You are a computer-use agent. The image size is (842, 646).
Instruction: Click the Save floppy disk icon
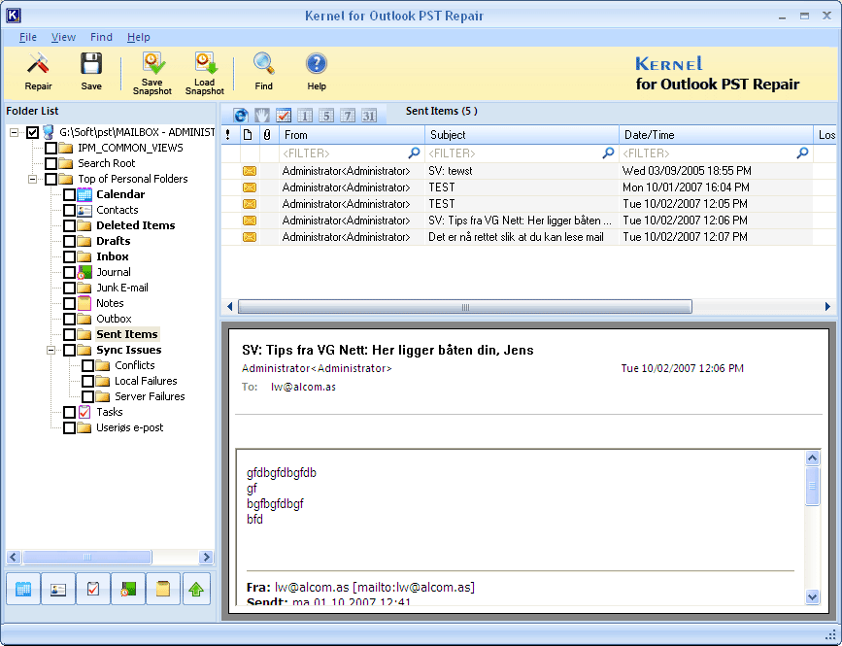[x=91, y=63]
